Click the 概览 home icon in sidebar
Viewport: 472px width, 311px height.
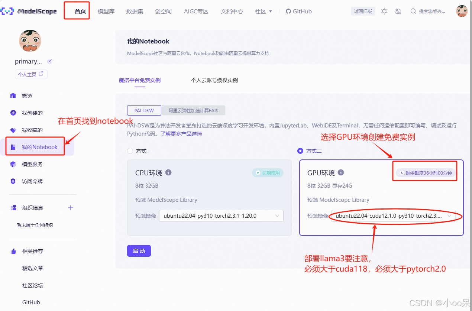[13, 95]
